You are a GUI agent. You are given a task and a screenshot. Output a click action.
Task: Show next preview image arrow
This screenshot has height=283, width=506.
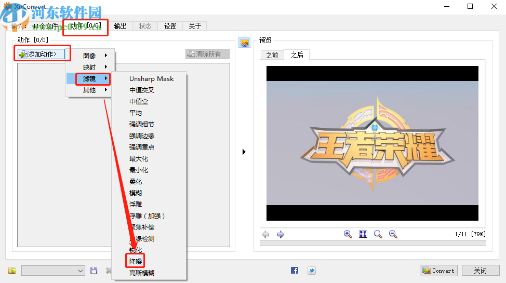281,234
